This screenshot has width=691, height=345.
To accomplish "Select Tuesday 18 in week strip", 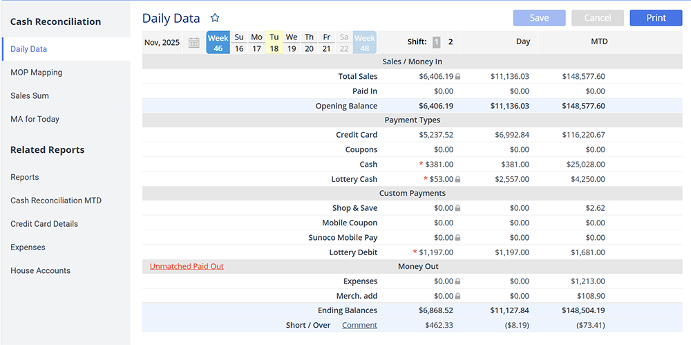I will tap(274, 43).
